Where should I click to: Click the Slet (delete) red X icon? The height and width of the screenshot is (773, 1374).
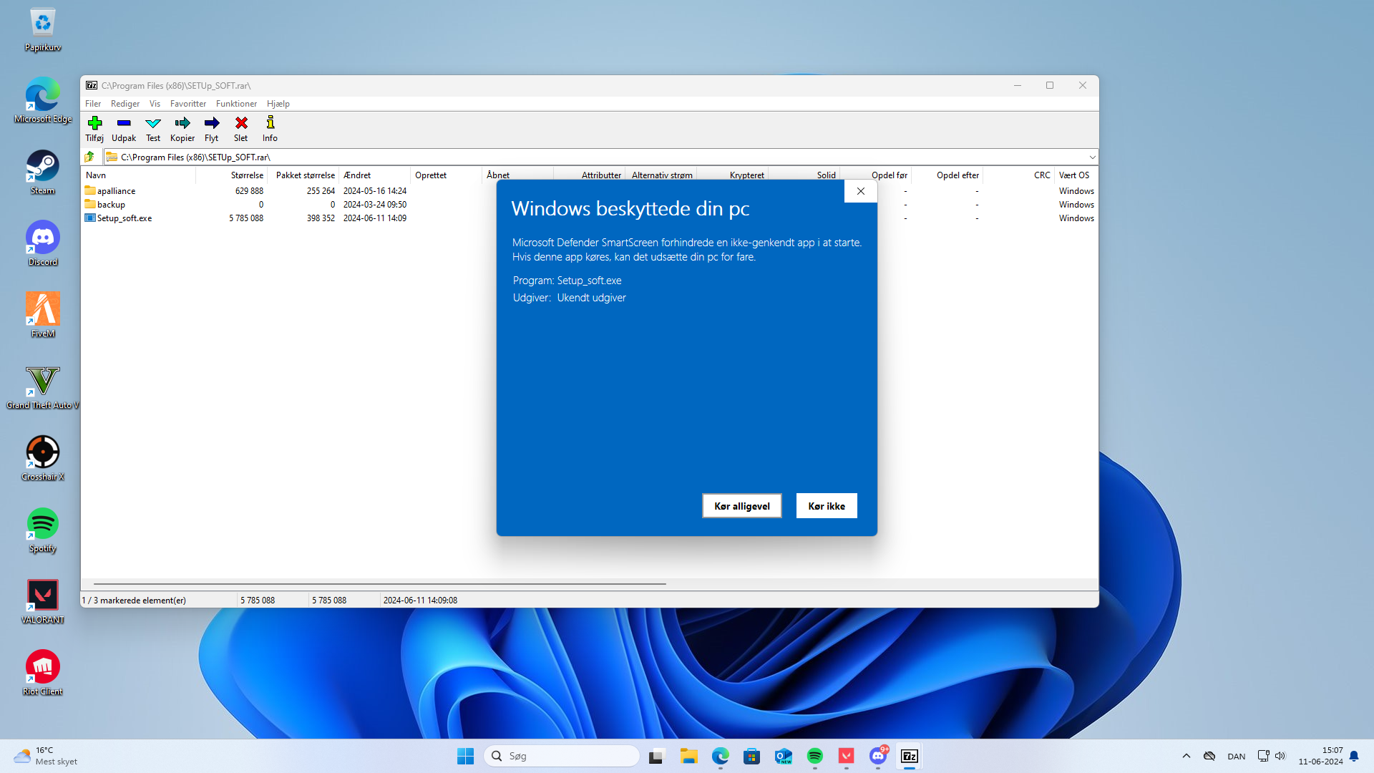[x=241, y=123]
